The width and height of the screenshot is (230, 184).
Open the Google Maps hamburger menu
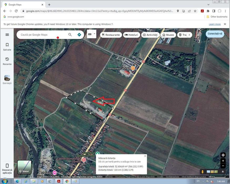tap(7, 35)
